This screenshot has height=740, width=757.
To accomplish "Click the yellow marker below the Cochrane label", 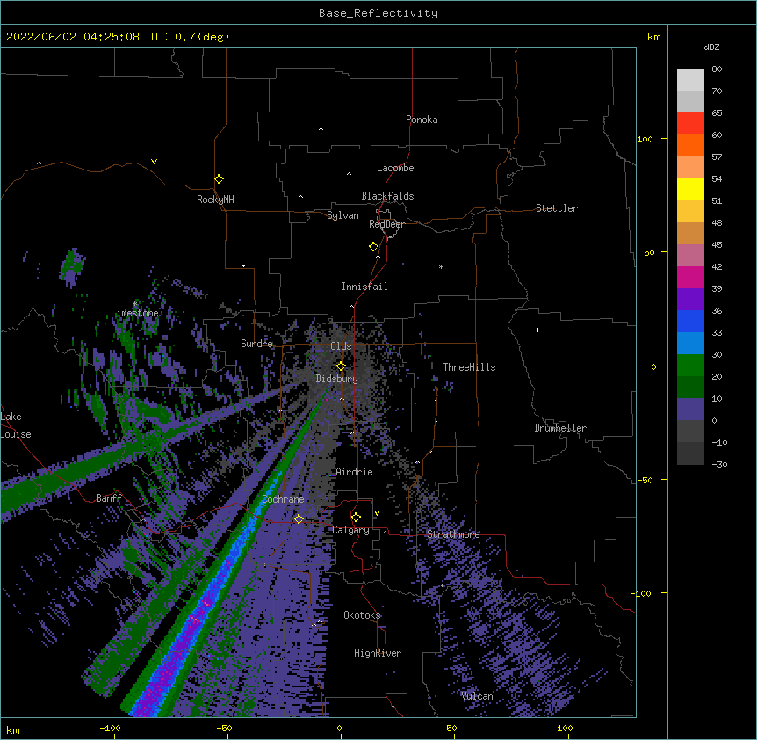I will click(299, 519).
